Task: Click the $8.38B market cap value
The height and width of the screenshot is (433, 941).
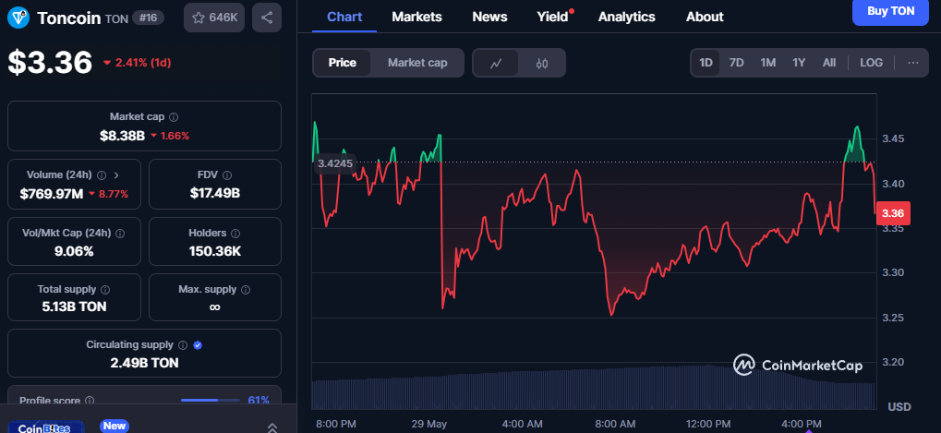Action: 123,136
